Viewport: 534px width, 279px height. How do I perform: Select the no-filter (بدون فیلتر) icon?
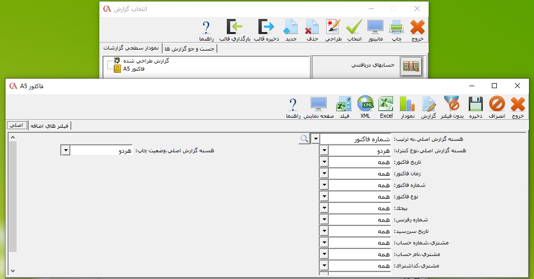[x=452, y=107]
